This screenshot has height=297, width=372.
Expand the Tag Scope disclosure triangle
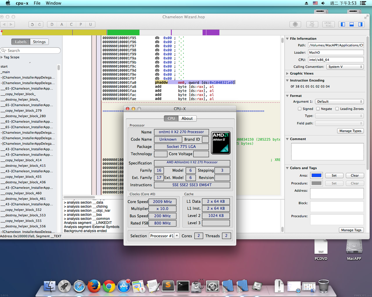(2, 57)
